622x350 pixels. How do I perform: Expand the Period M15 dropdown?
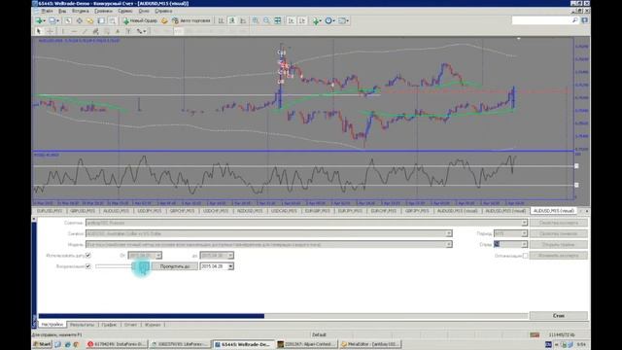tap(524, 233)
